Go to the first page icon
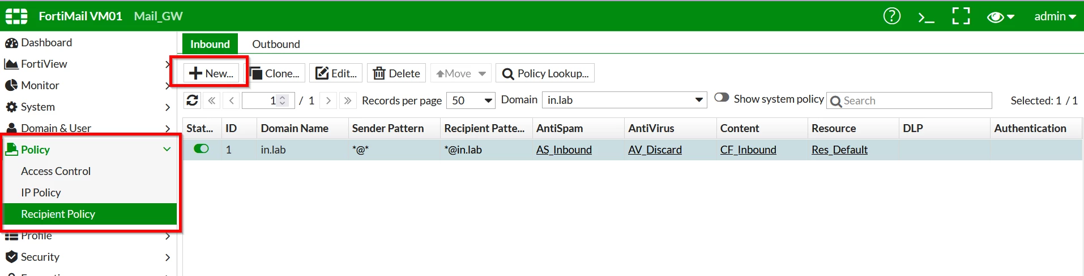The image size is (1084, 276). [212, 100]
